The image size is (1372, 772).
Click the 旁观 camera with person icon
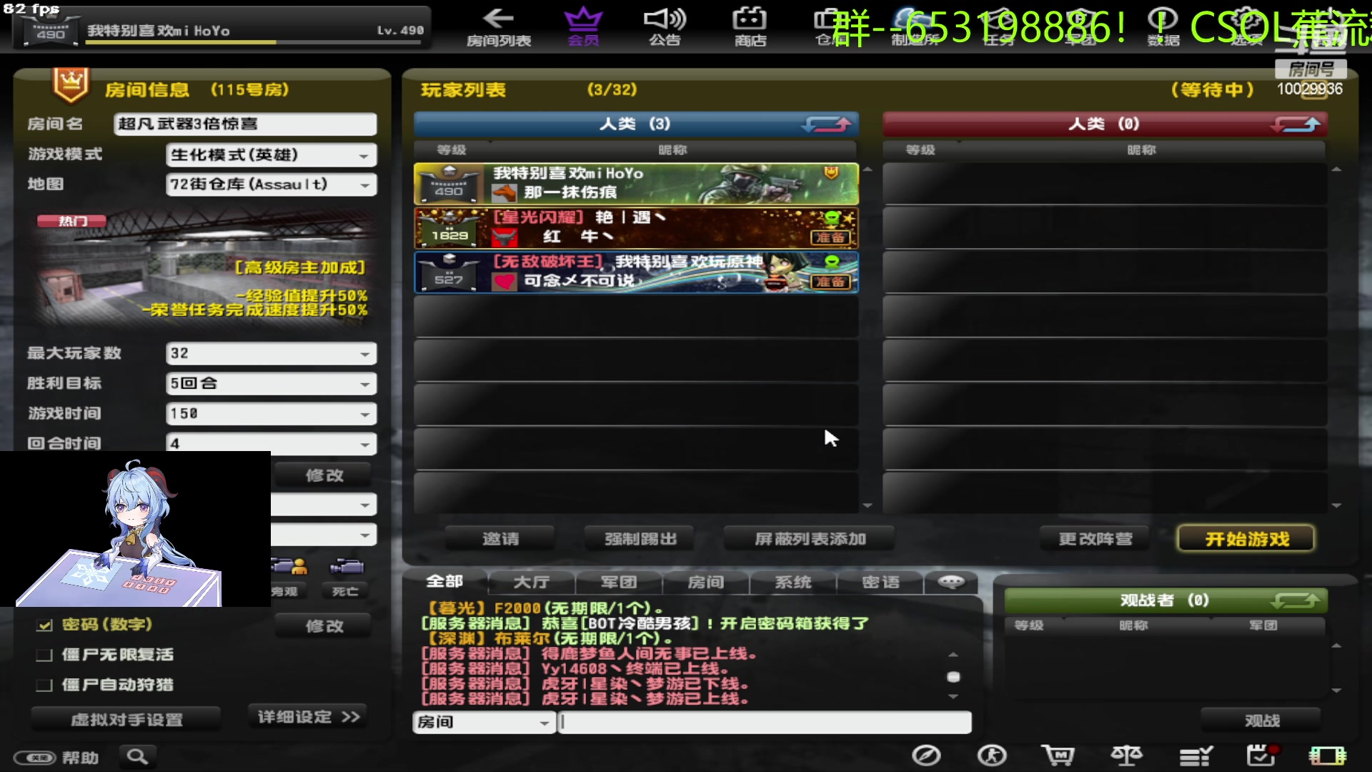289,568
